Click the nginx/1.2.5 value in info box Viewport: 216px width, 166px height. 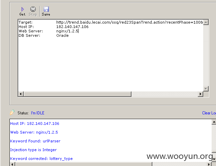click(x=67, y=31)
